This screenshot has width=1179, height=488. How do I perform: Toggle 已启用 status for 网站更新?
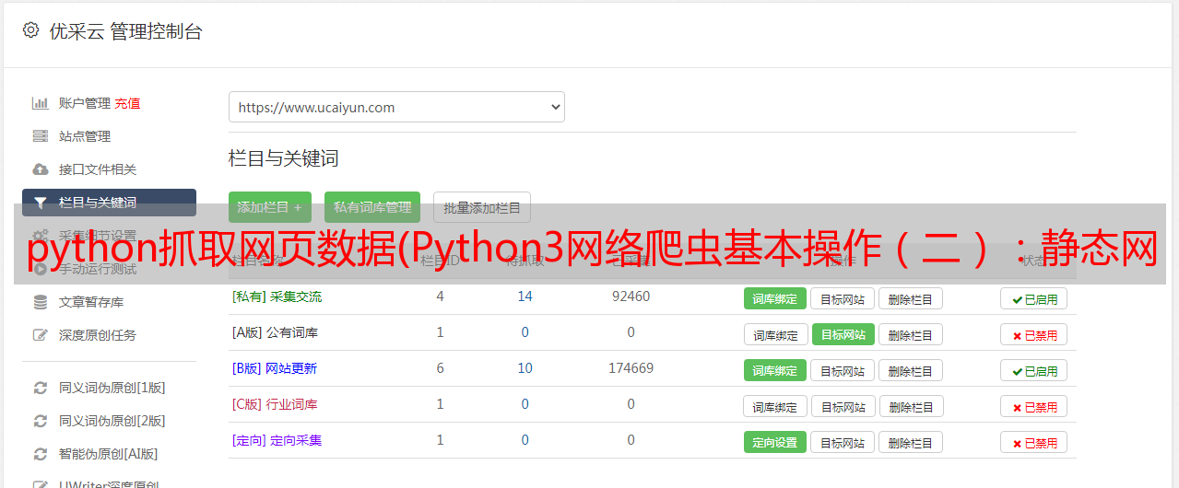coord(1034,370)
